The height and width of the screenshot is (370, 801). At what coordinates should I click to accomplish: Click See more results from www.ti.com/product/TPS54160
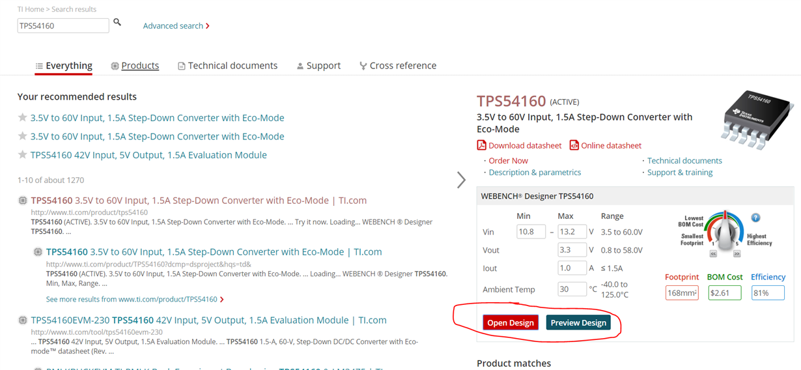pos(135,300)
